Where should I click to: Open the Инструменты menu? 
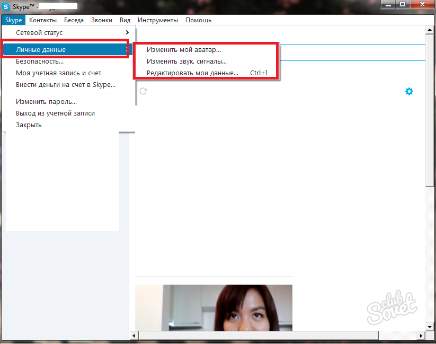pyautogui.click(x=157, y=20)
